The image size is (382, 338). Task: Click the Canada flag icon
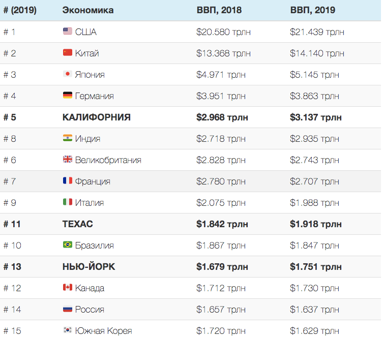pyautogui.click(x=68, y=287)
